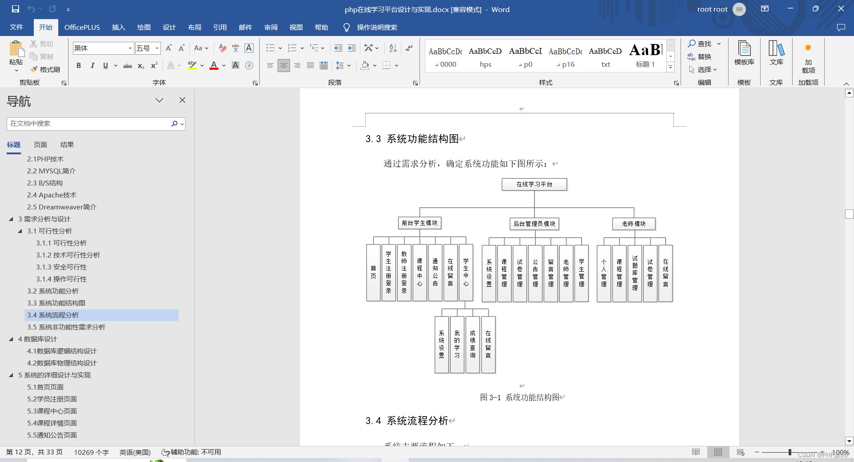Toggle show paragraph marks
This screenshot has width=854, height=462.
(x=409, y=48)
